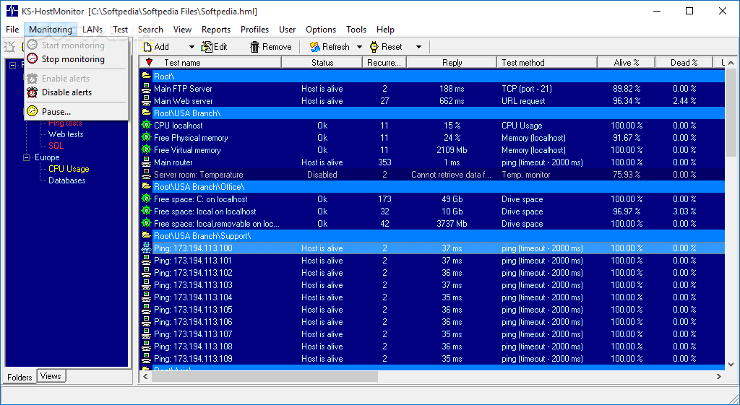Click the Stop monitoring clock icon

32,59
